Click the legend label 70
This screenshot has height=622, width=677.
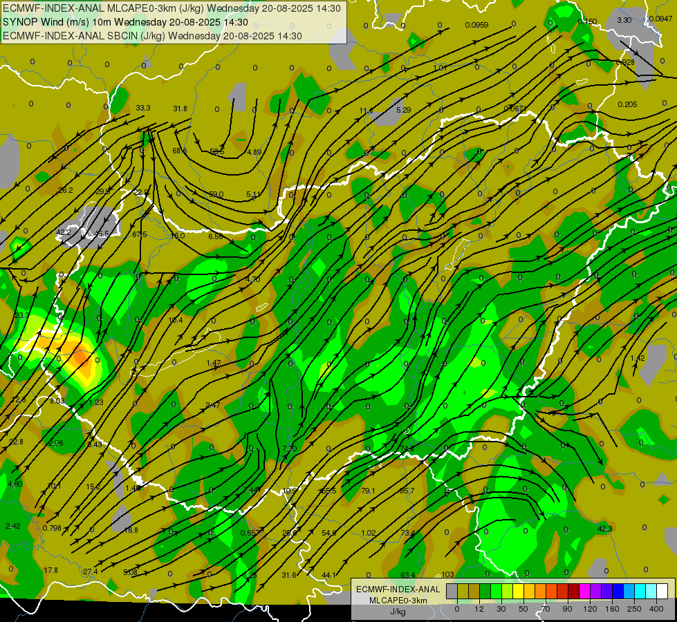[x=546, y=609]
